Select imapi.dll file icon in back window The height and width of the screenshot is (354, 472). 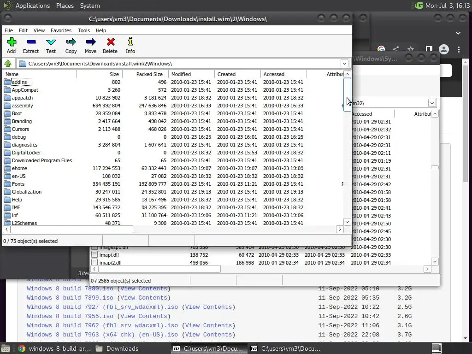pyautogui.click(x=94, y=254)
